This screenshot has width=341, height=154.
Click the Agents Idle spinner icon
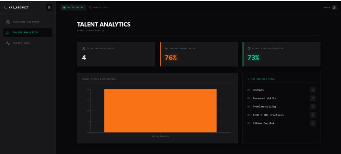click(x=91, y=7)
